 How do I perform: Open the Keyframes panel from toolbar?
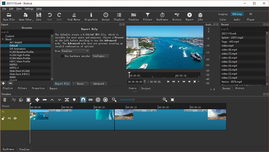(x=162, y=16)
